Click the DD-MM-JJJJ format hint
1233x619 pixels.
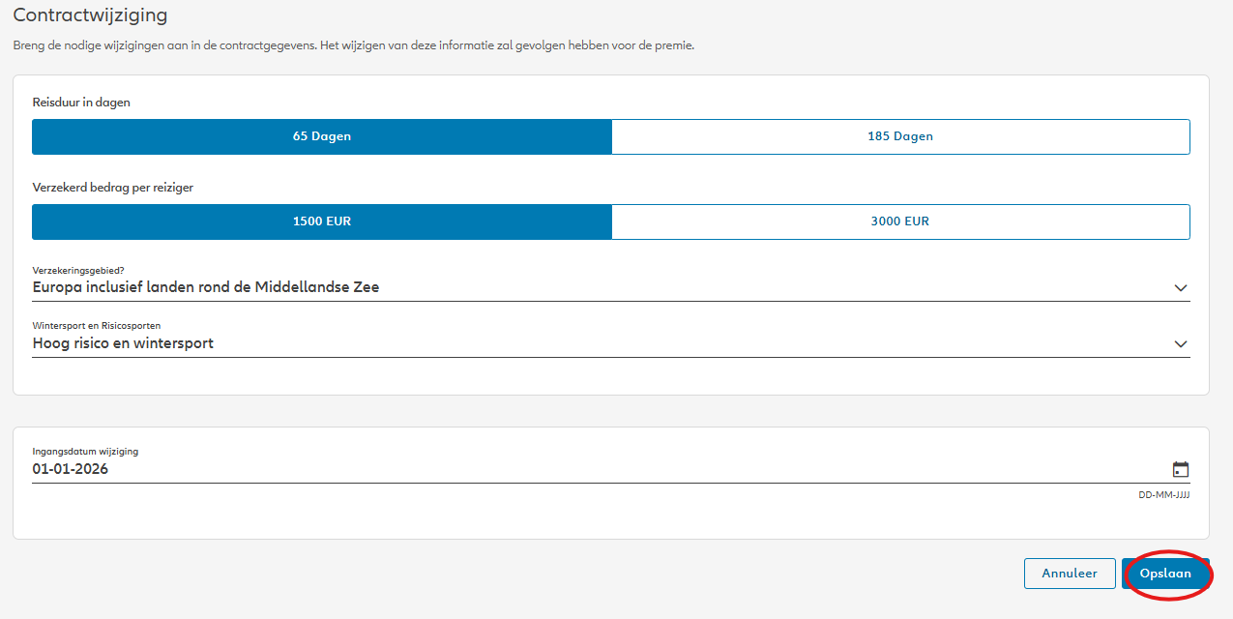[1163, 494]
